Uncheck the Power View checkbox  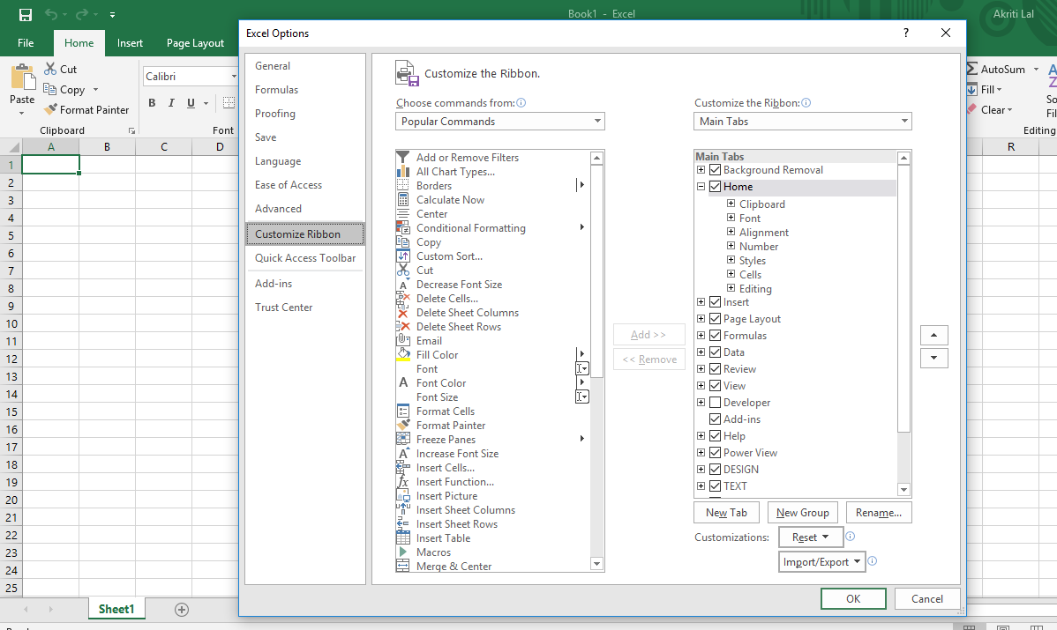coord(716,453)
